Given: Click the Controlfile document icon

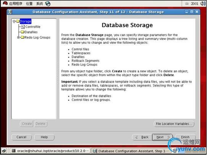Looking at the screenshot, I should [23, 27].
